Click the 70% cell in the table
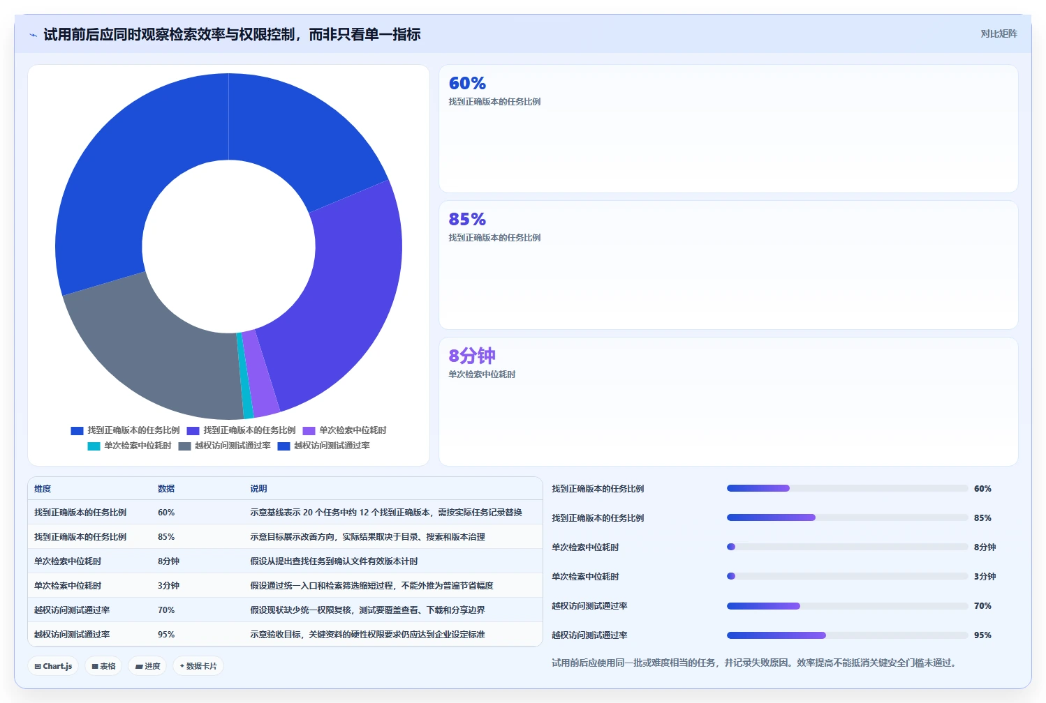The height and width of the screenshot is (703, 1046). coord(166,610)
